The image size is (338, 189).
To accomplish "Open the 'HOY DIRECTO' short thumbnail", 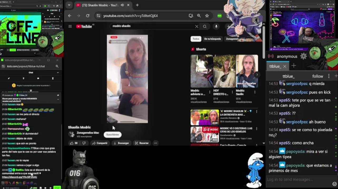I will 224,71.
